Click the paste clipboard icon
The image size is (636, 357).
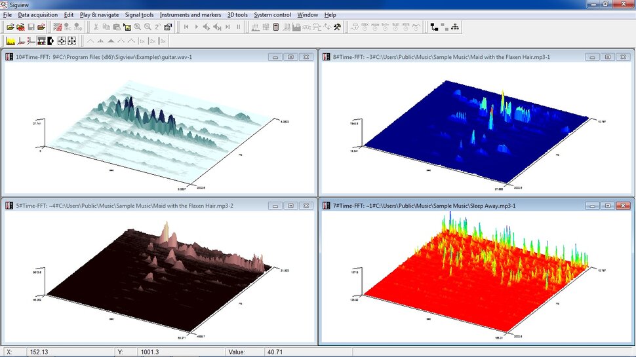[x=117, y=27]
